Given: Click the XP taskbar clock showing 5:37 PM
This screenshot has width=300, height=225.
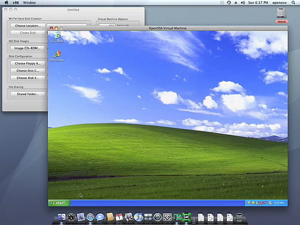Looking at the screenshot, I should (x=279, y=203).
